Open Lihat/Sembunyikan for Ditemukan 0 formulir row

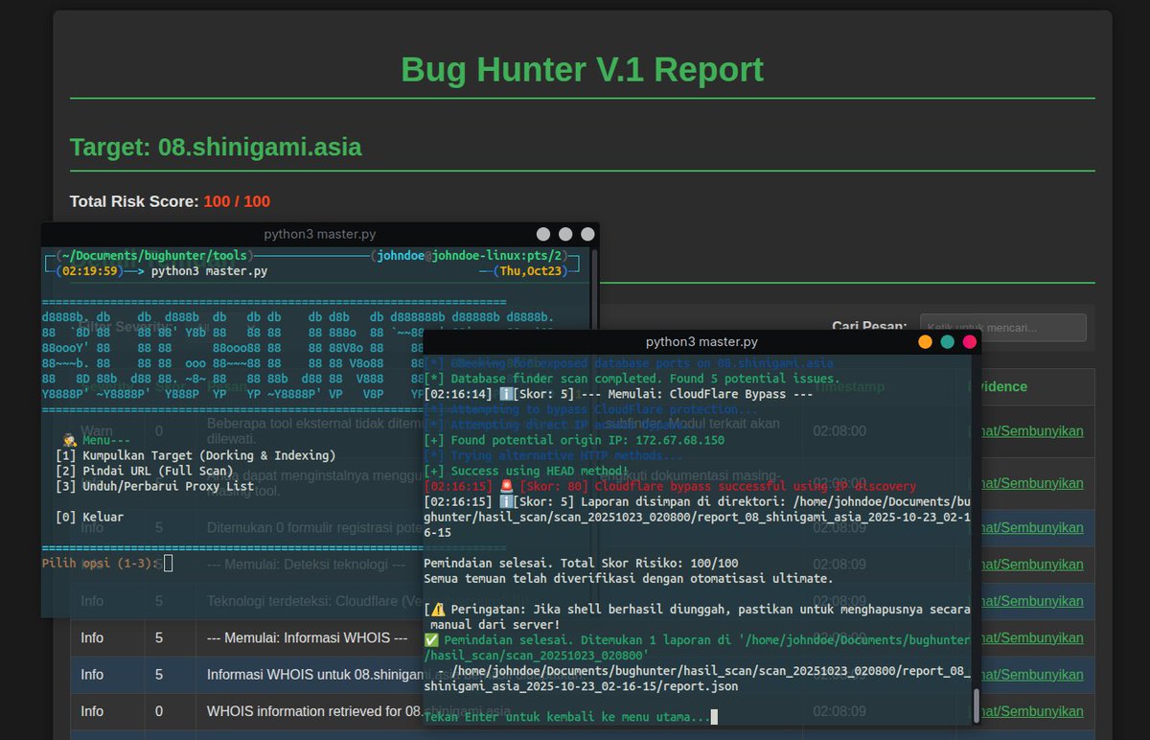(1033, 527)
